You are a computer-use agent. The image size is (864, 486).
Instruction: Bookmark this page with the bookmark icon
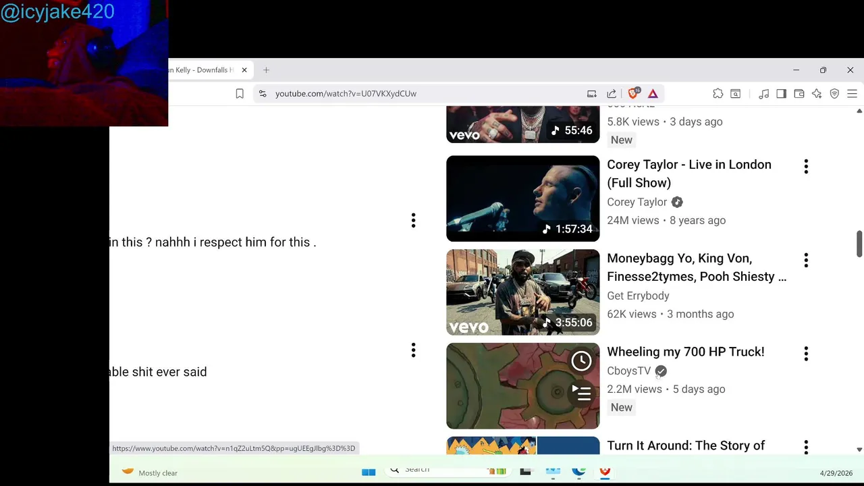click(240, 93)
